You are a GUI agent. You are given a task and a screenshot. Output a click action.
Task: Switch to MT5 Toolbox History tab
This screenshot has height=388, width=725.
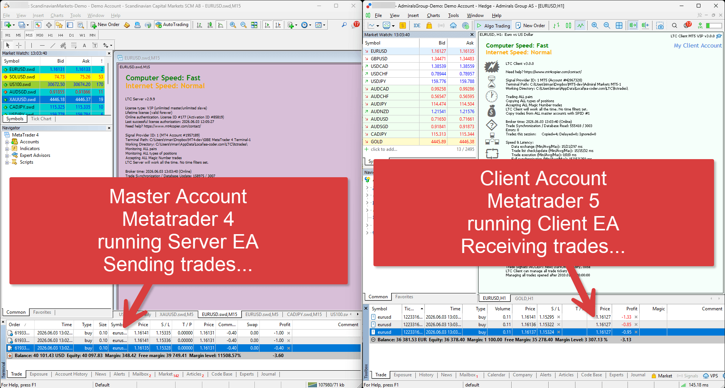pos(426,375)
